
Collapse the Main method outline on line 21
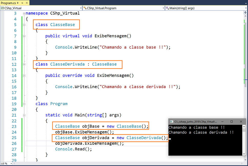(24, 115)
